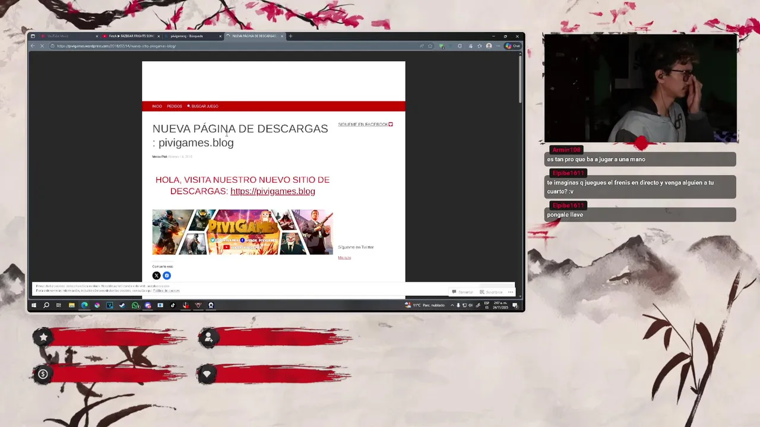Share the post on X
The height and width of the screenshot is (427, 760).
pyautogui.click(x=156, y=275)
